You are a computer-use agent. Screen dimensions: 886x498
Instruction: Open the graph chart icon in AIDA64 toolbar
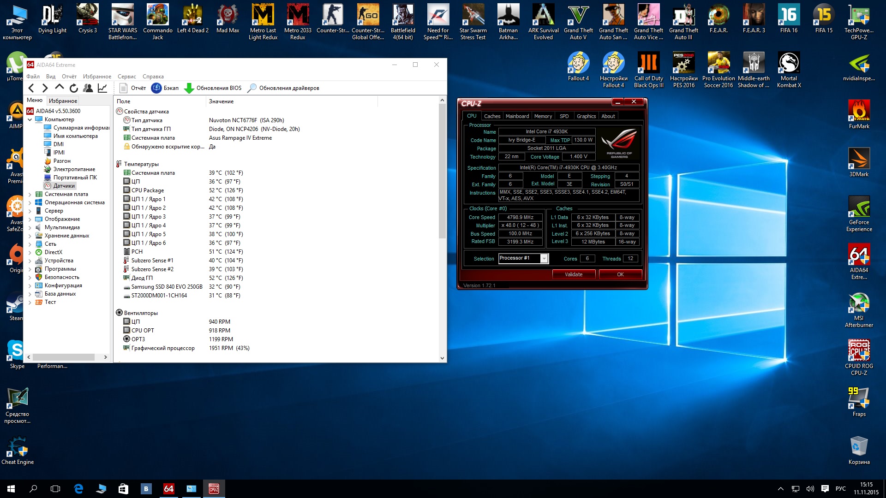[x=102, y=88]
